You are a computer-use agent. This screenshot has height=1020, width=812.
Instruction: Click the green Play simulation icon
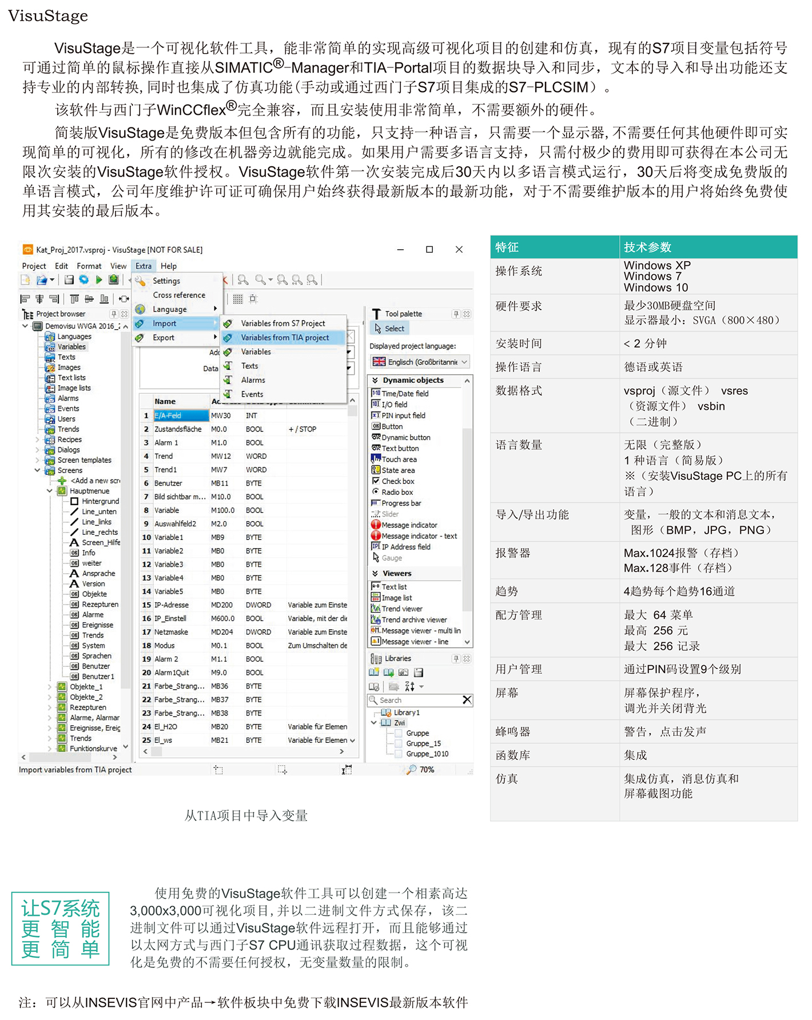[x=99, y=280]
